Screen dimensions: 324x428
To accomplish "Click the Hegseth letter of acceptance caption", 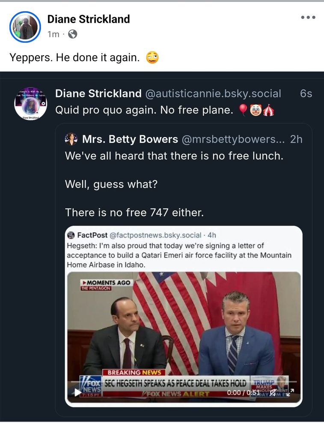I will [x=179, y=255].
